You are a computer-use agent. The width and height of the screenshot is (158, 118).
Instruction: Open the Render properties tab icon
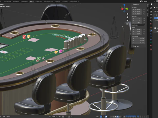(x=151, y=11)
